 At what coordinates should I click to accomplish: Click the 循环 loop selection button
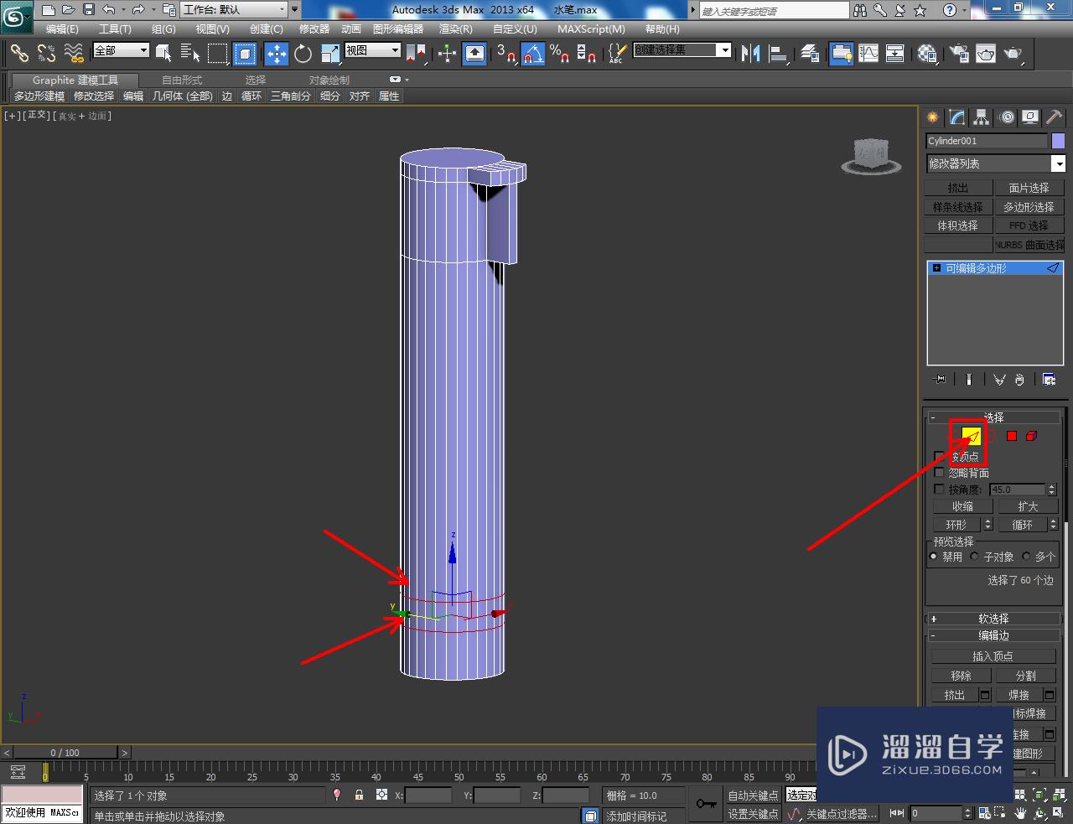[x=1022, y=525]
